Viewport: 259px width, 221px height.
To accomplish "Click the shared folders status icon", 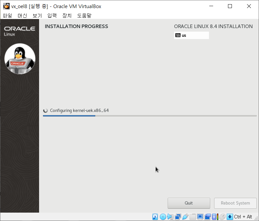I will tap(192, 217).
